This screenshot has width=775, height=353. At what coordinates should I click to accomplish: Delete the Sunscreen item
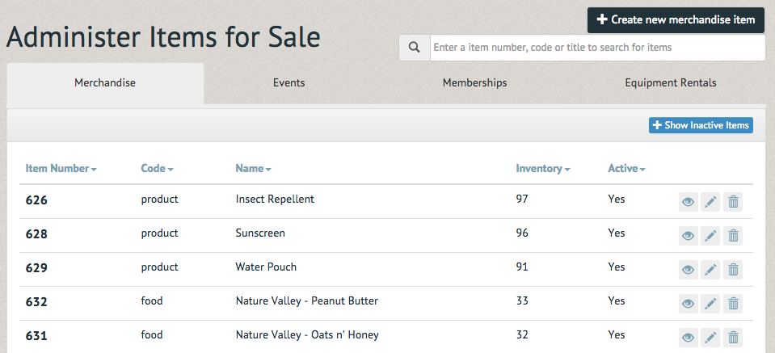[x=734, y=236]
